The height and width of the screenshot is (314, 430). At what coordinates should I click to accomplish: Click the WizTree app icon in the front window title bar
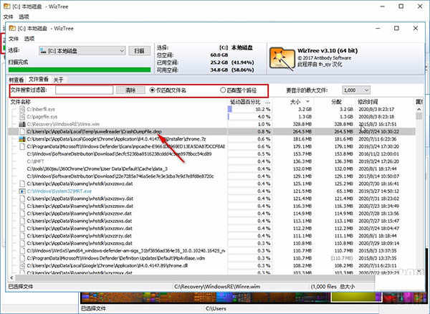point(12,28)
